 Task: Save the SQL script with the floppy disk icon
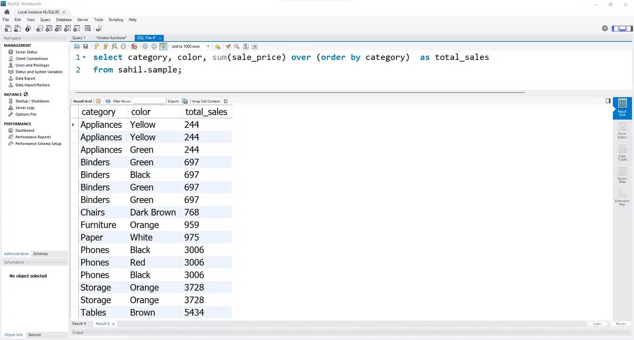(x=86, y=46)
